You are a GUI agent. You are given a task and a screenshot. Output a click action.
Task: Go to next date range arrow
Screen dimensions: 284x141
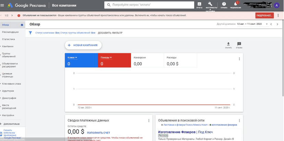coord(277,24)
